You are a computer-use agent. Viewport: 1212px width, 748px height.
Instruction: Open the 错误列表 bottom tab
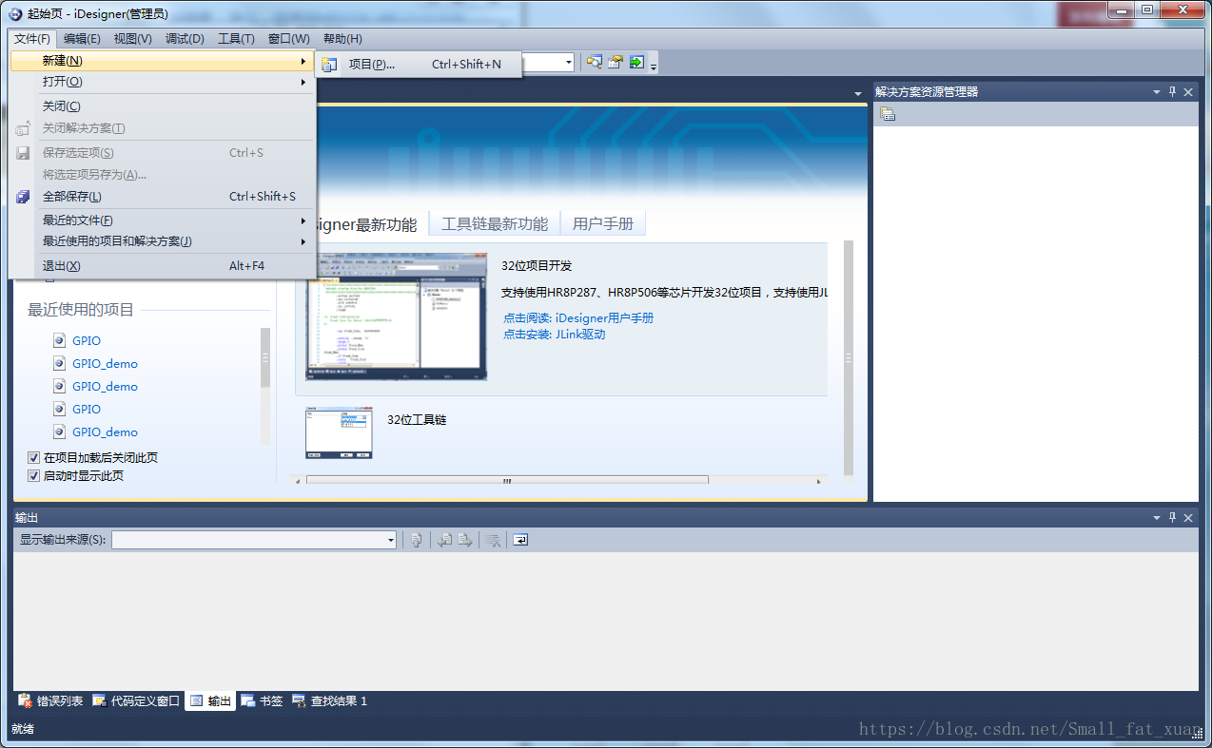tap(51, 701)
